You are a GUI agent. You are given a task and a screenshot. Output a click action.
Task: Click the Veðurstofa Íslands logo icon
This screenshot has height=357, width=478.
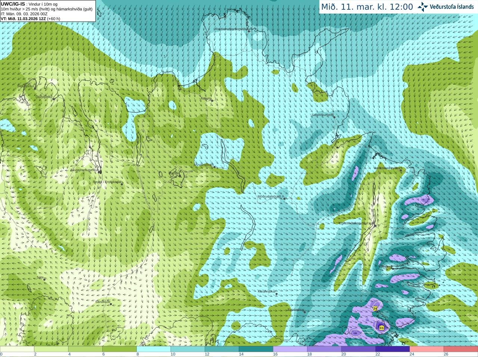[x=422, y=7]
